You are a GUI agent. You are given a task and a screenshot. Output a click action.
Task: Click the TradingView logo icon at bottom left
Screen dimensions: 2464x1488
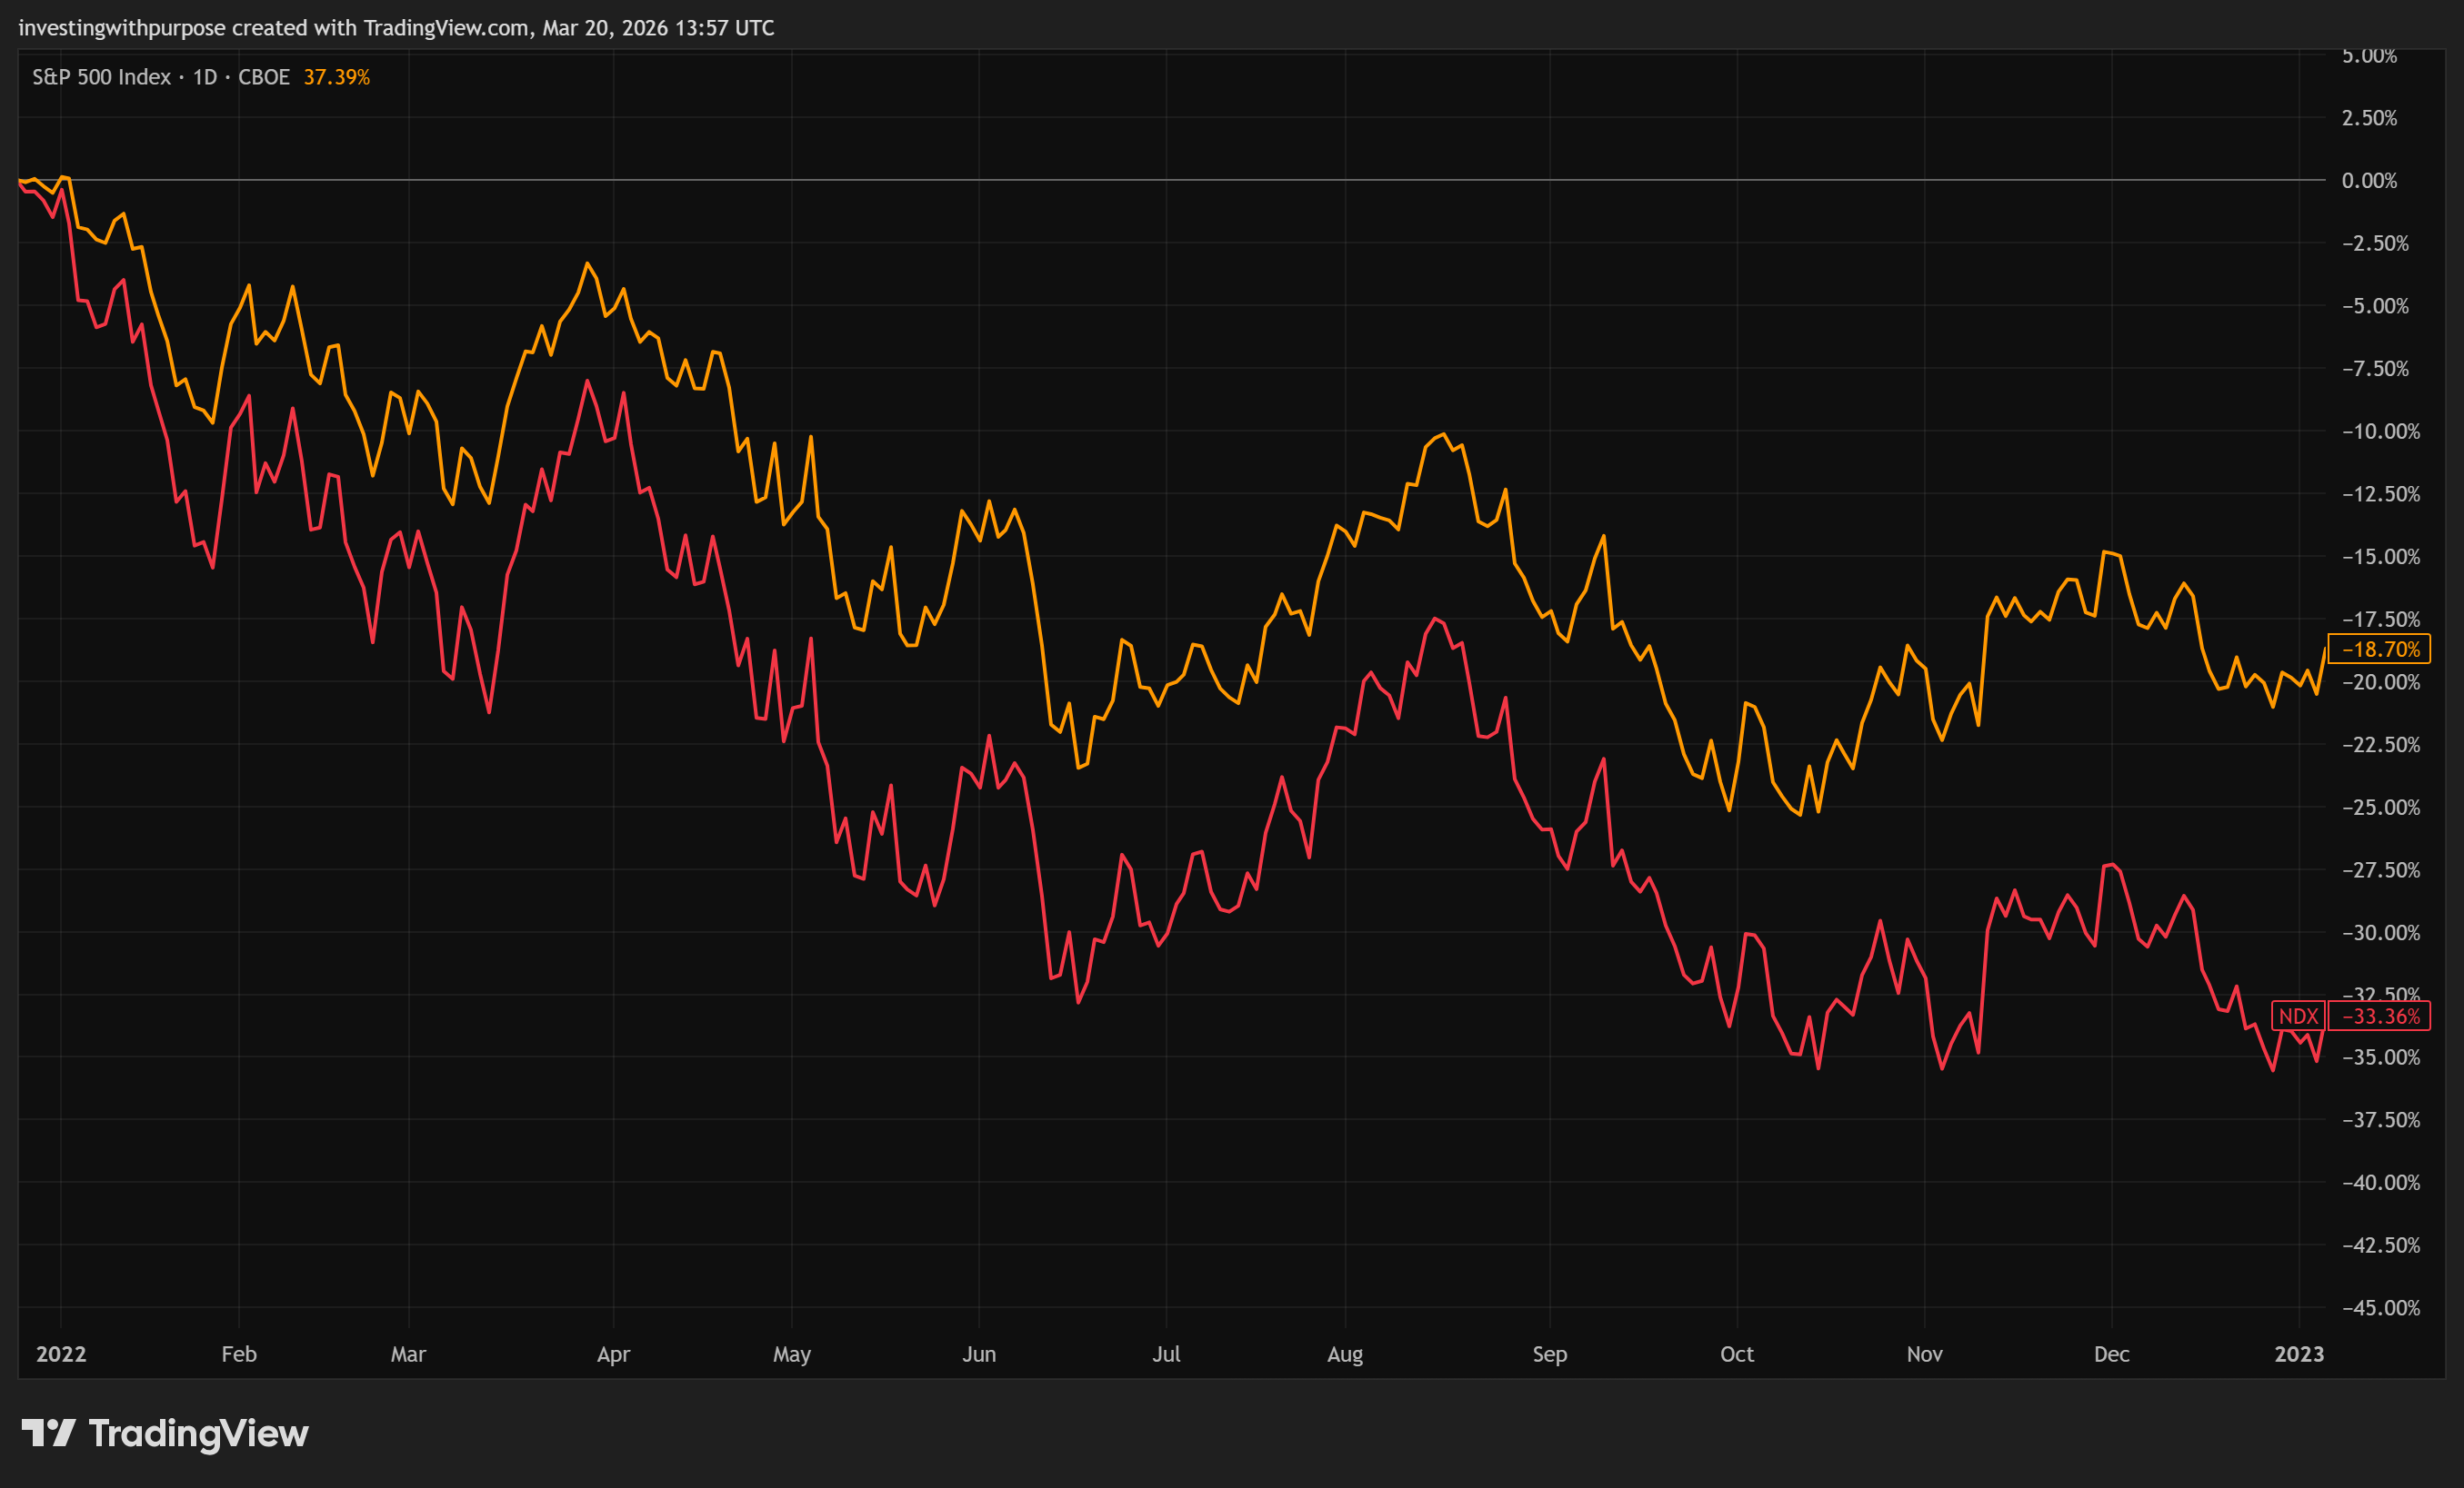point(48,1433)
